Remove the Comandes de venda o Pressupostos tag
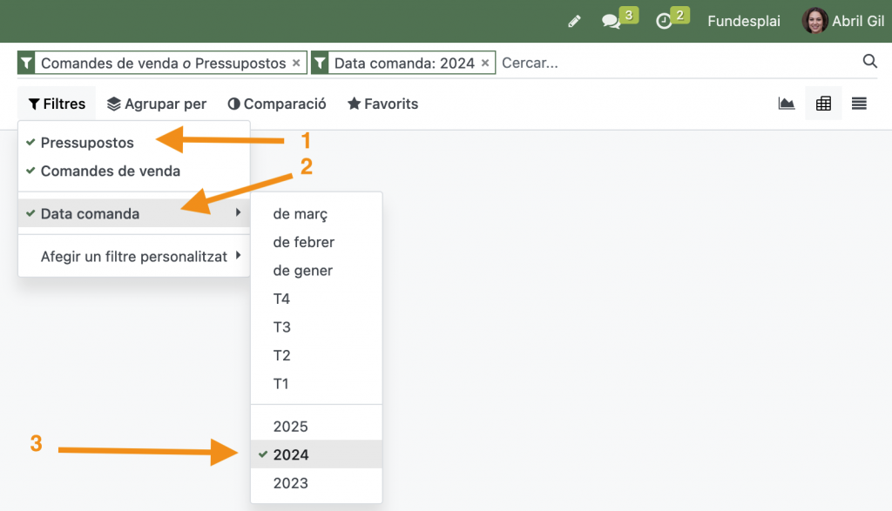Screen dimensions: 892x511 (x=296, y=63)
